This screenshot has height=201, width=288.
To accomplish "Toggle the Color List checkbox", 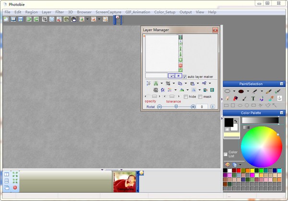I will coord(226,154).
